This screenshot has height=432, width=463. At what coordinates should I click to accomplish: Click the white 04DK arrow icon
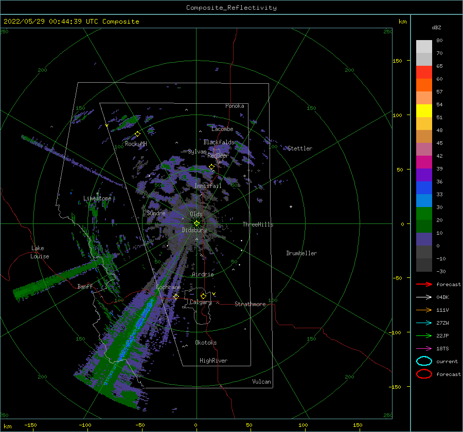tap(424, 297)
